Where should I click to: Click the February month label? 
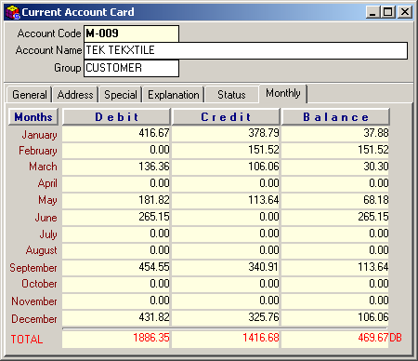click(38, 151)
